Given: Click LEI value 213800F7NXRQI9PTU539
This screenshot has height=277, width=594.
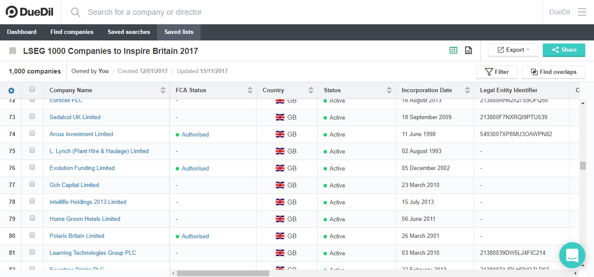Looking at the screenshot, I should (x=514, y=117).
